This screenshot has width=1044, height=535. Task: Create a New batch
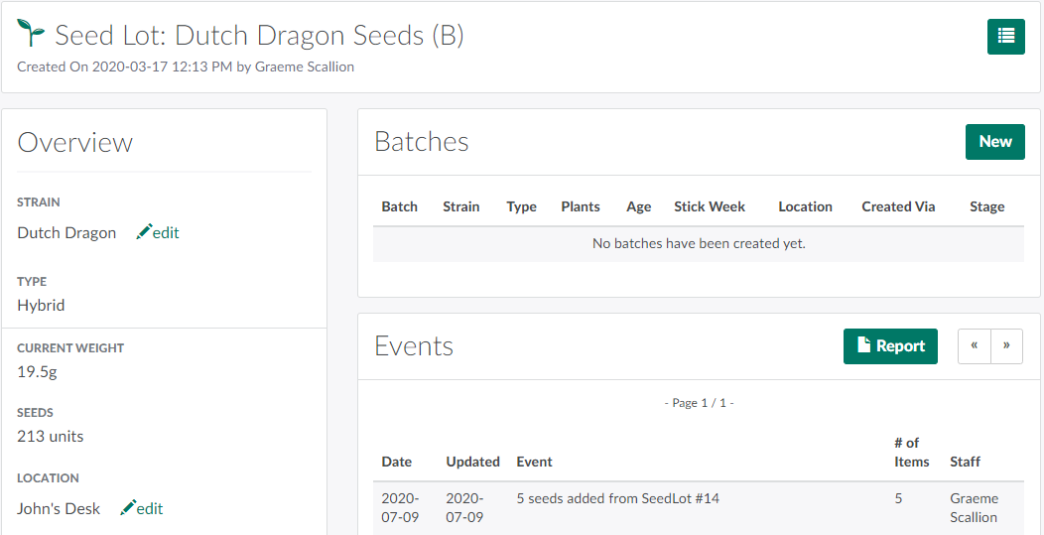994,142
